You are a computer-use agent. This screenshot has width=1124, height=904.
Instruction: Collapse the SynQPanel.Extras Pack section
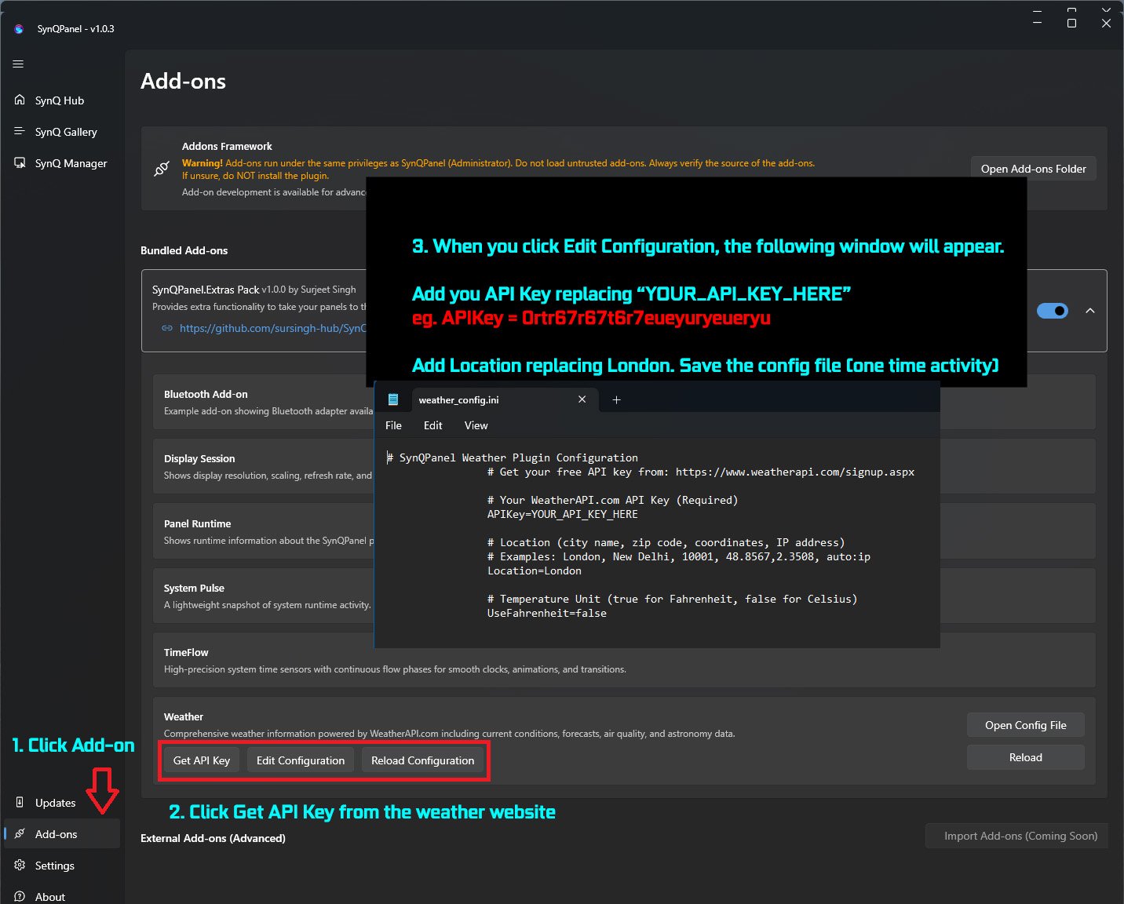click(1089, 311)
